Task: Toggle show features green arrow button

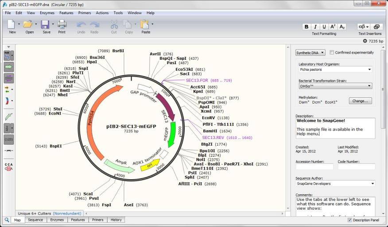Action: coord(9,67)
